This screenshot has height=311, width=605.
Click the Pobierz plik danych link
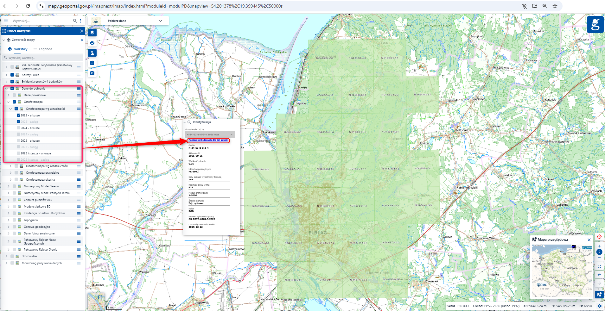click(x=208, y=140)
